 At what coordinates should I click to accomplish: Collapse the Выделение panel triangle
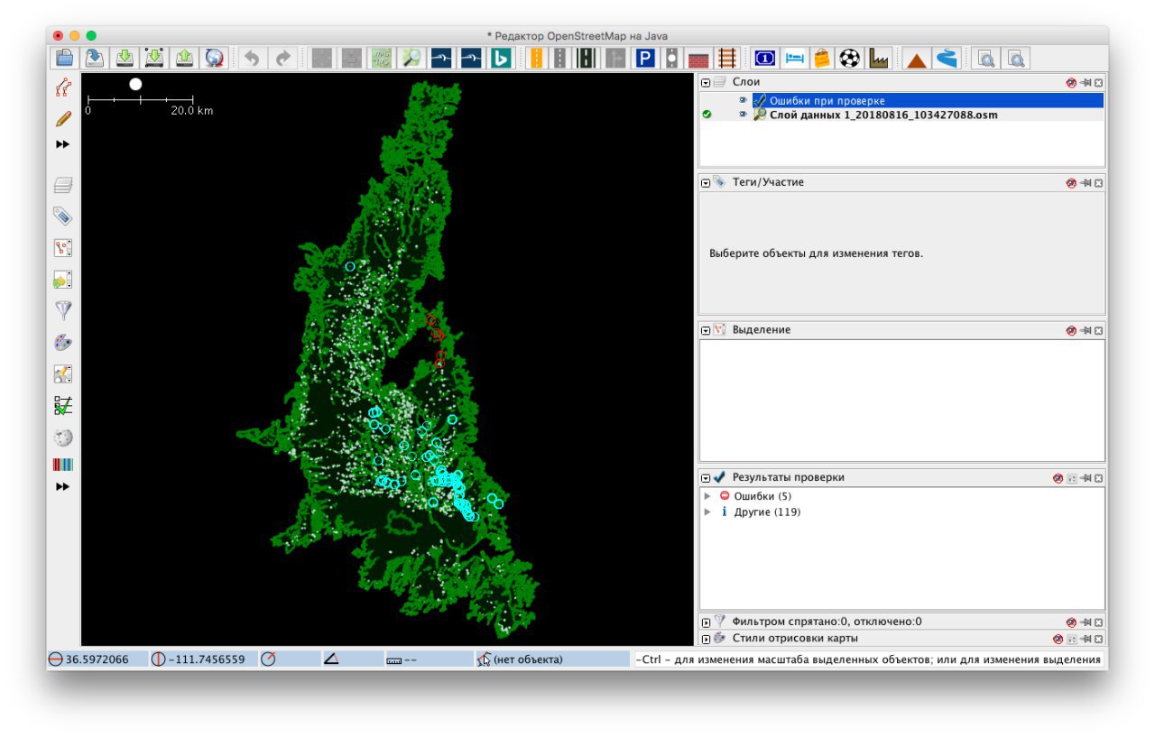pyautogui.click(x=706, y=330)
